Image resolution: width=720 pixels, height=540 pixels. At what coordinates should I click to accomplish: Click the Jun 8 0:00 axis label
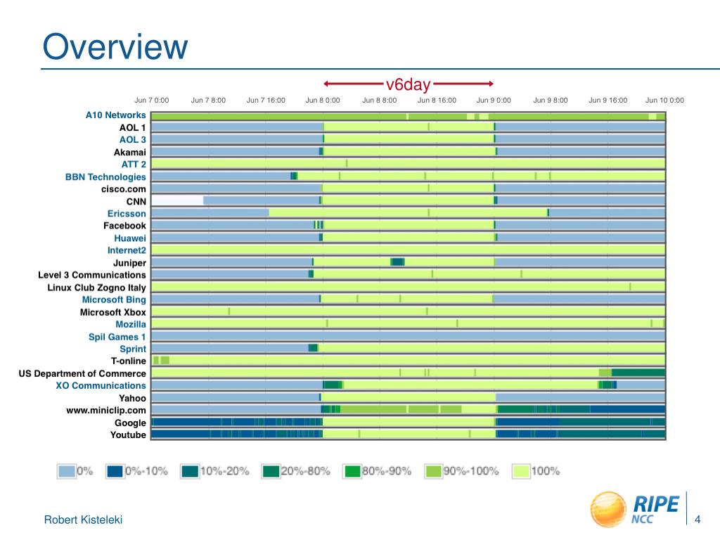pos(323,100)
